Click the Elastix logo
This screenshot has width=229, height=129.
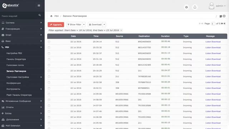[10, 6]
